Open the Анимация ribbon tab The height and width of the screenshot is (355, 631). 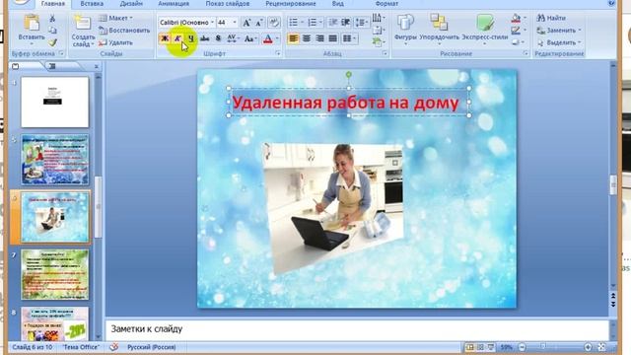(174, 4)
